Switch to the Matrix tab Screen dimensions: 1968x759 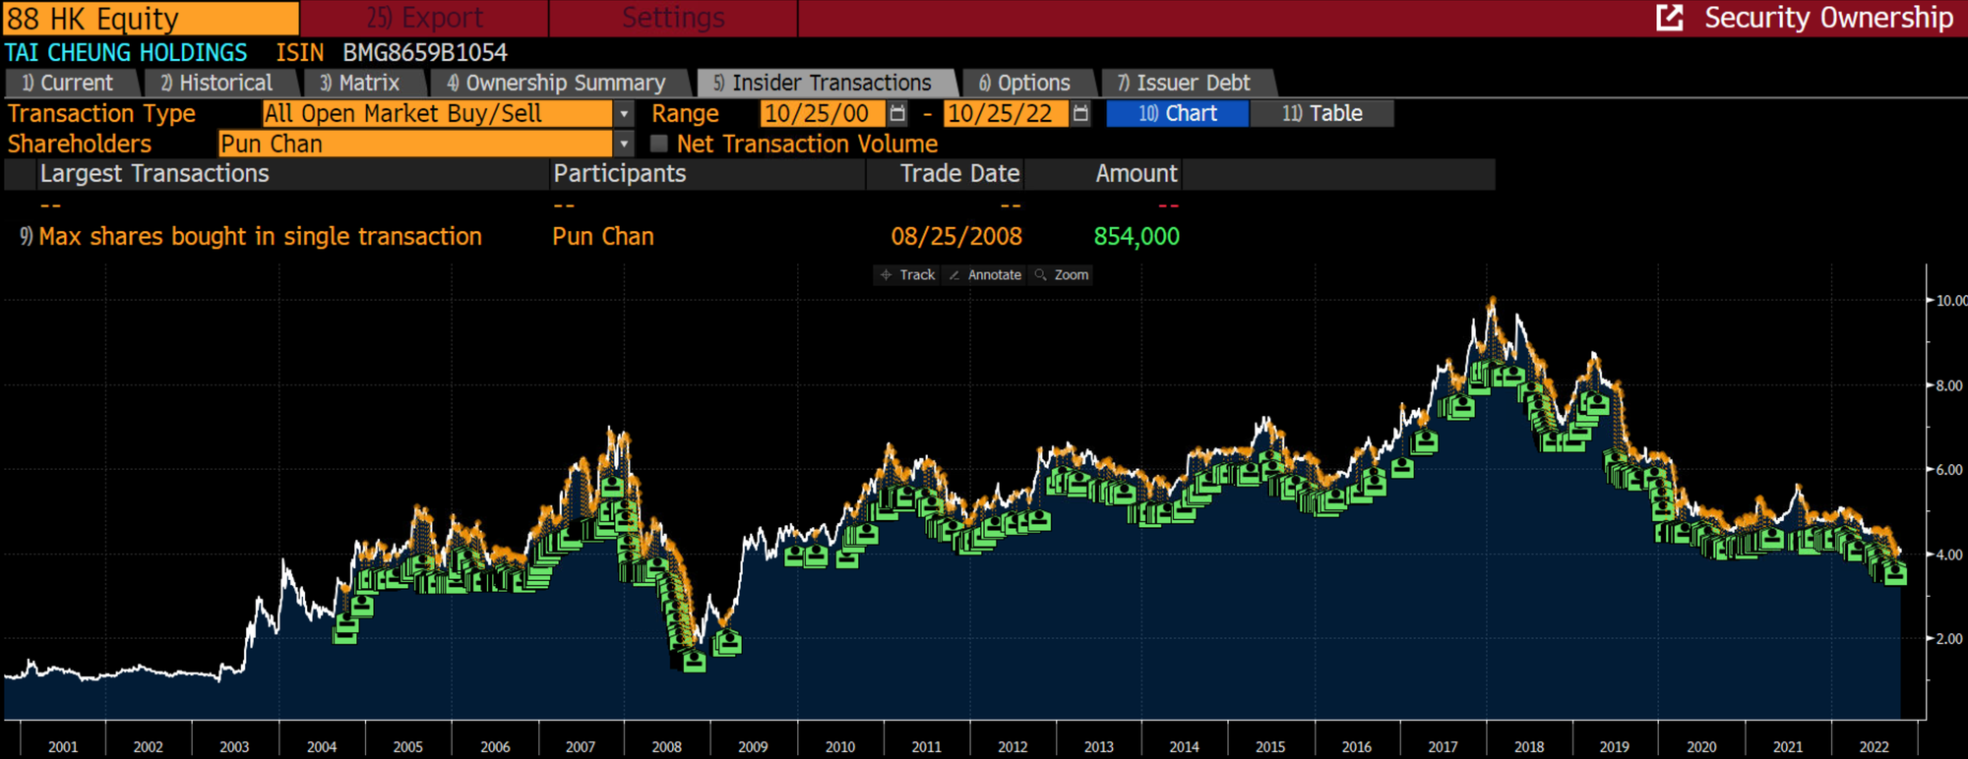click(360, 84)
